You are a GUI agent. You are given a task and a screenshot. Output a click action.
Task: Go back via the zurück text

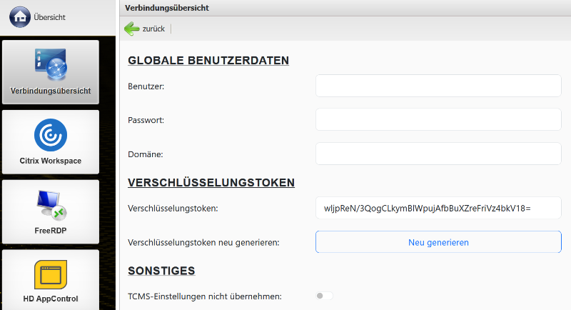[x=153, y=29]
